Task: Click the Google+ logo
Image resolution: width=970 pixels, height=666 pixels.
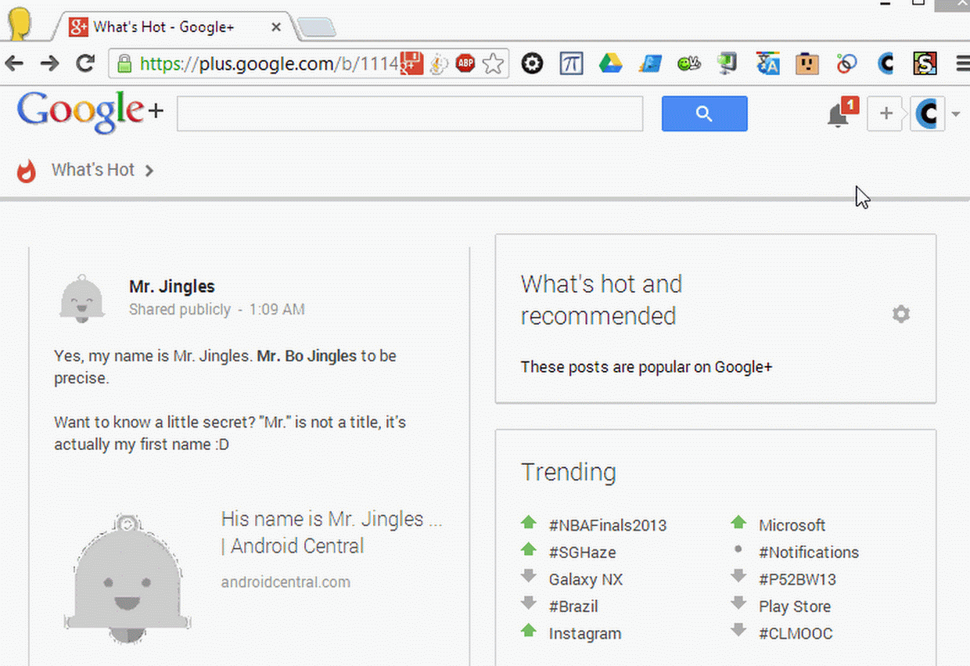Action: (x=90, y=113)
